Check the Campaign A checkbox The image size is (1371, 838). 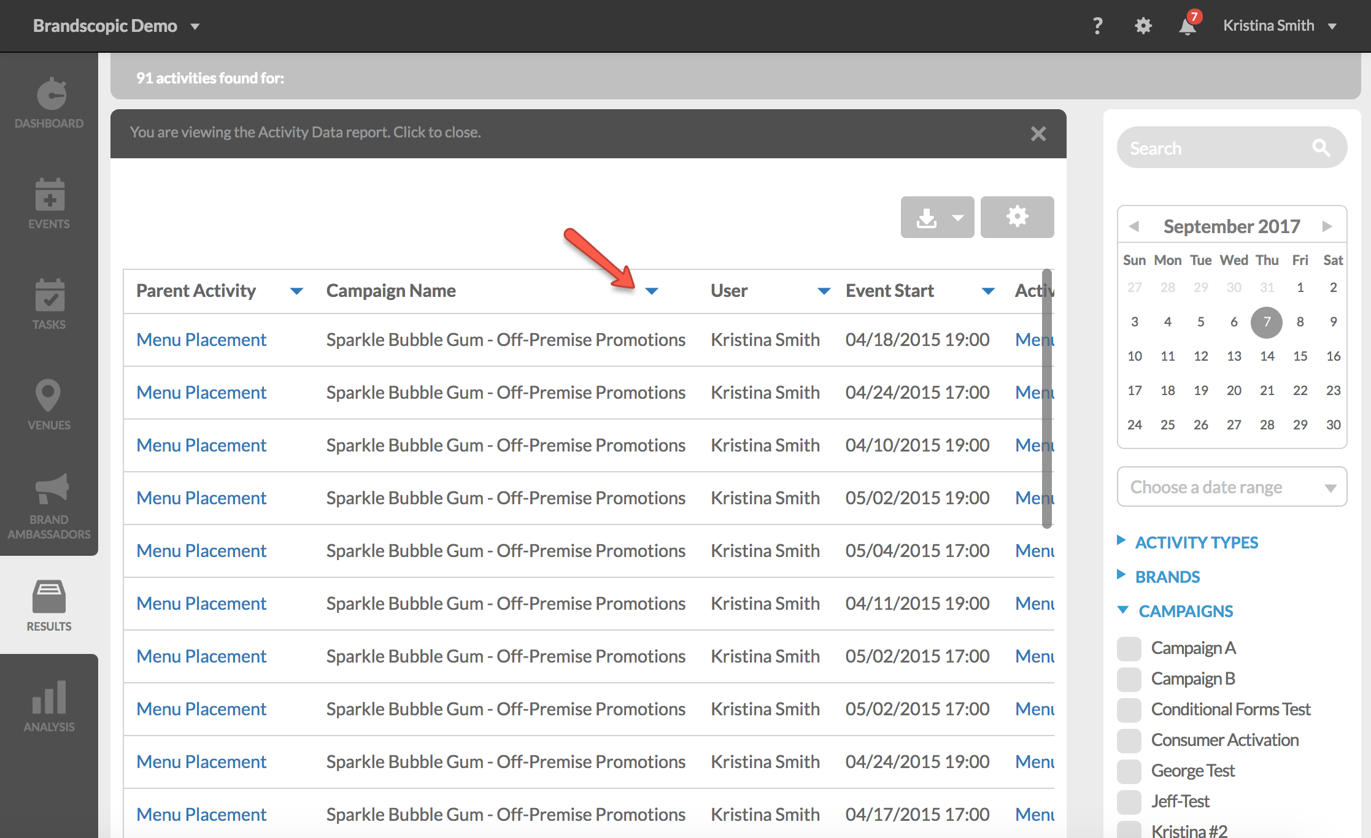1129,648
